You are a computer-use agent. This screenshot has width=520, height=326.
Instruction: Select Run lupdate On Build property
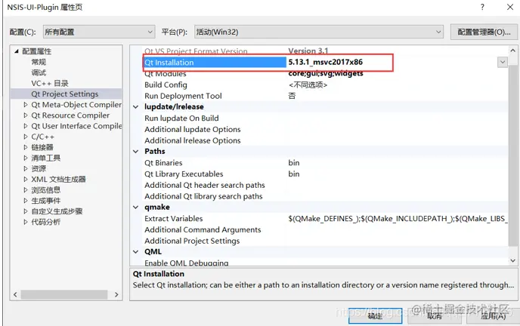coord(181,118)
